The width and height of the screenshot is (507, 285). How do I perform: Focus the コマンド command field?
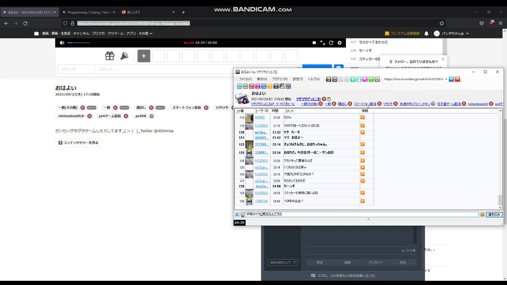click(x=76, y=69)
